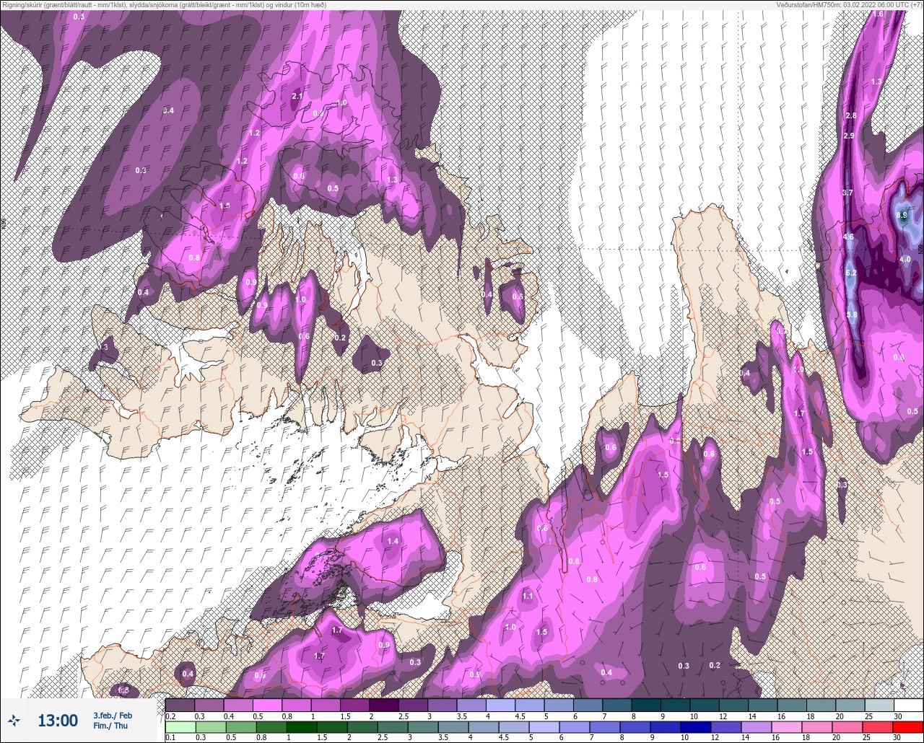This screenshot has width=924, height=743.
Task: Click the 2.8 precipitation value on the map
Action: 850,115
